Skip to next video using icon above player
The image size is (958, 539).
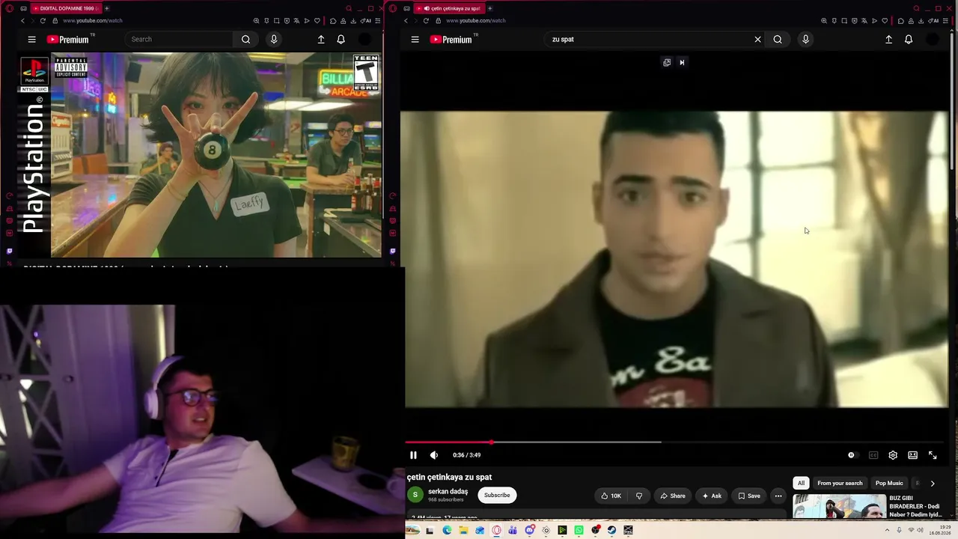pyautogui.click(x=682, y=62)
